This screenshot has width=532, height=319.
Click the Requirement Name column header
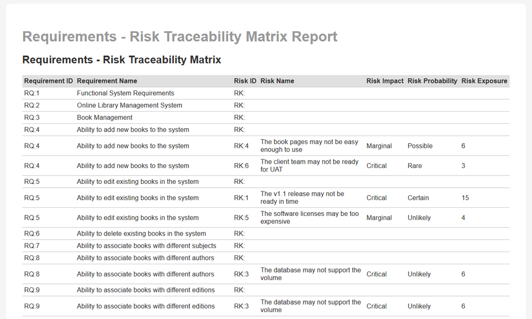107,81
